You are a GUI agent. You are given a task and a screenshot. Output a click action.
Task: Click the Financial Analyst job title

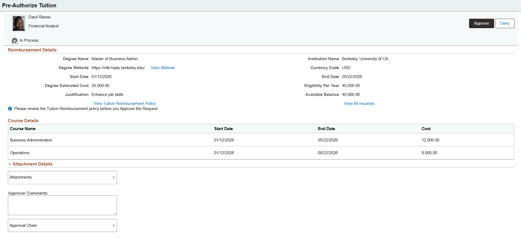click(x=44, y=26)
